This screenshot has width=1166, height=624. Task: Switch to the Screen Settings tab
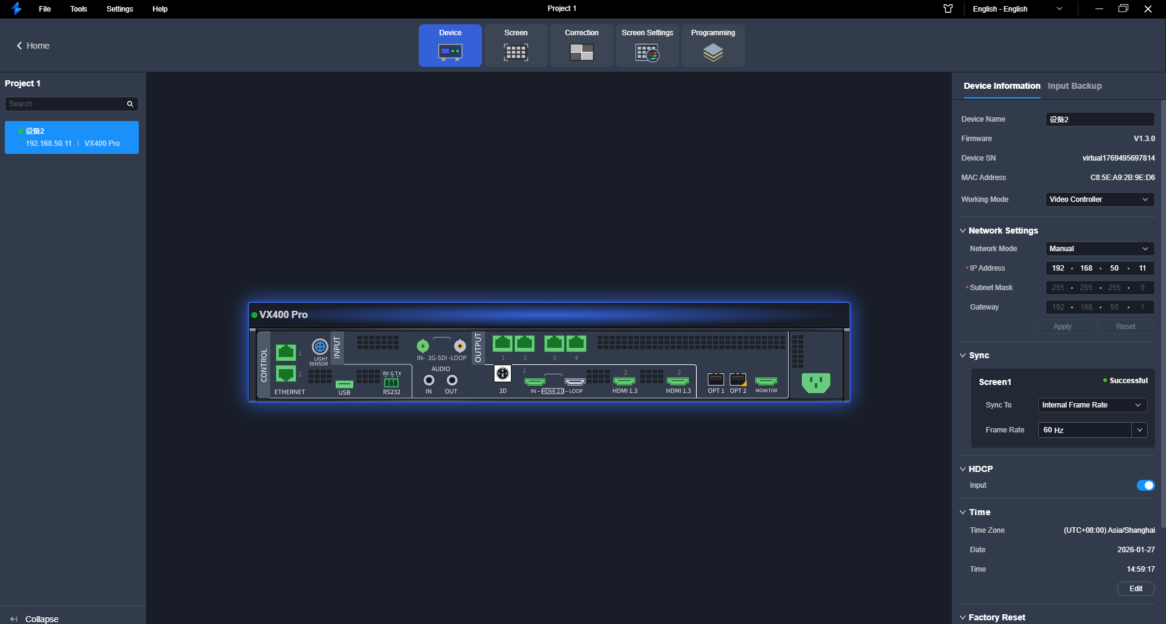[648, 46]
